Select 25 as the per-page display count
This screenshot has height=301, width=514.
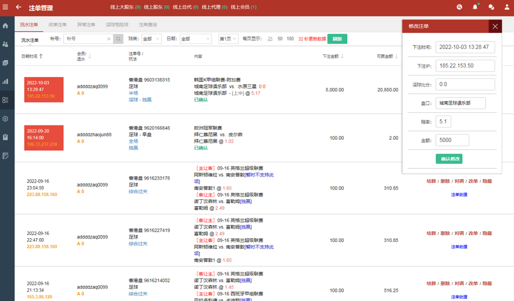(270, 38)
